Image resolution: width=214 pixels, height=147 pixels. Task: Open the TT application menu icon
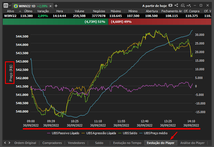pyautogui.click(x=6, y=6)
